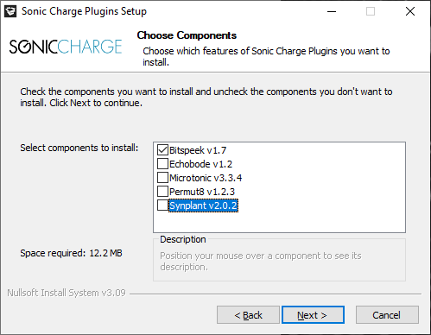Image resolution: width=431 pixels, height=335 pixels.
Task: Click the SONICCHARGE logo in header
Action: (66, 47)
